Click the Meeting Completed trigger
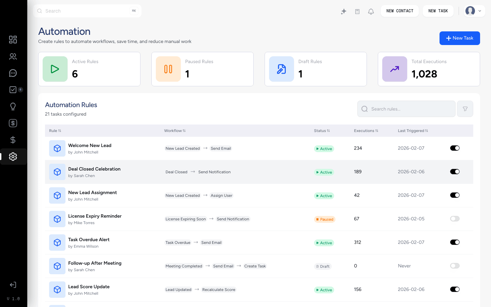The image size is (491, 307). click(x=184, y=266)
